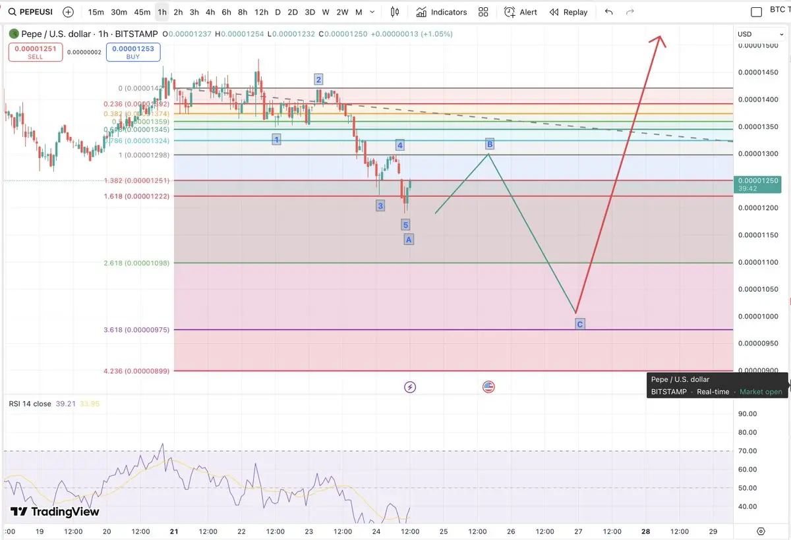Switch to the 2D timeframe
Viewport: 791px width, 540px height.
coord(293,12)
